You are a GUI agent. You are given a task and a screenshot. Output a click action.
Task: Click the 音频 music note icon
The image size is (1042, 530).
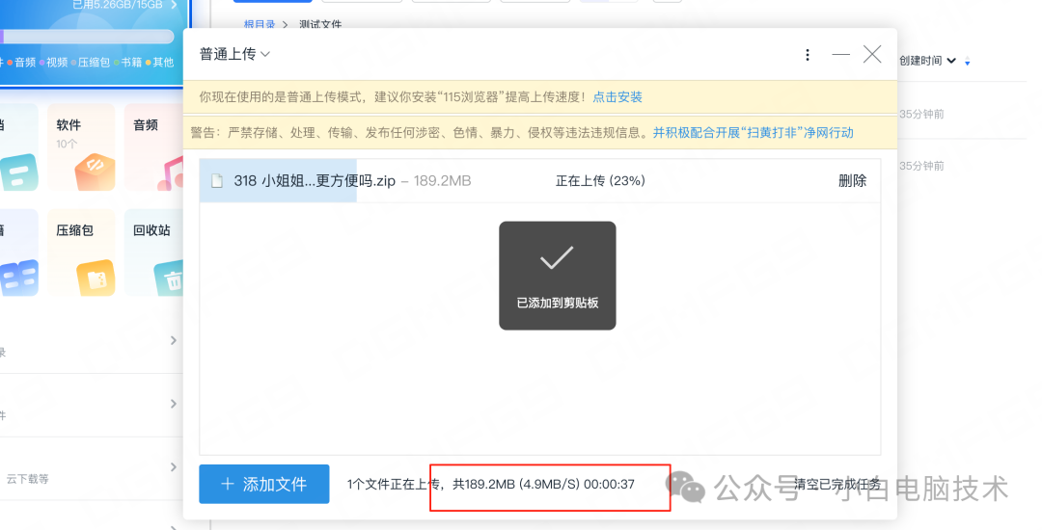[170, 173]
